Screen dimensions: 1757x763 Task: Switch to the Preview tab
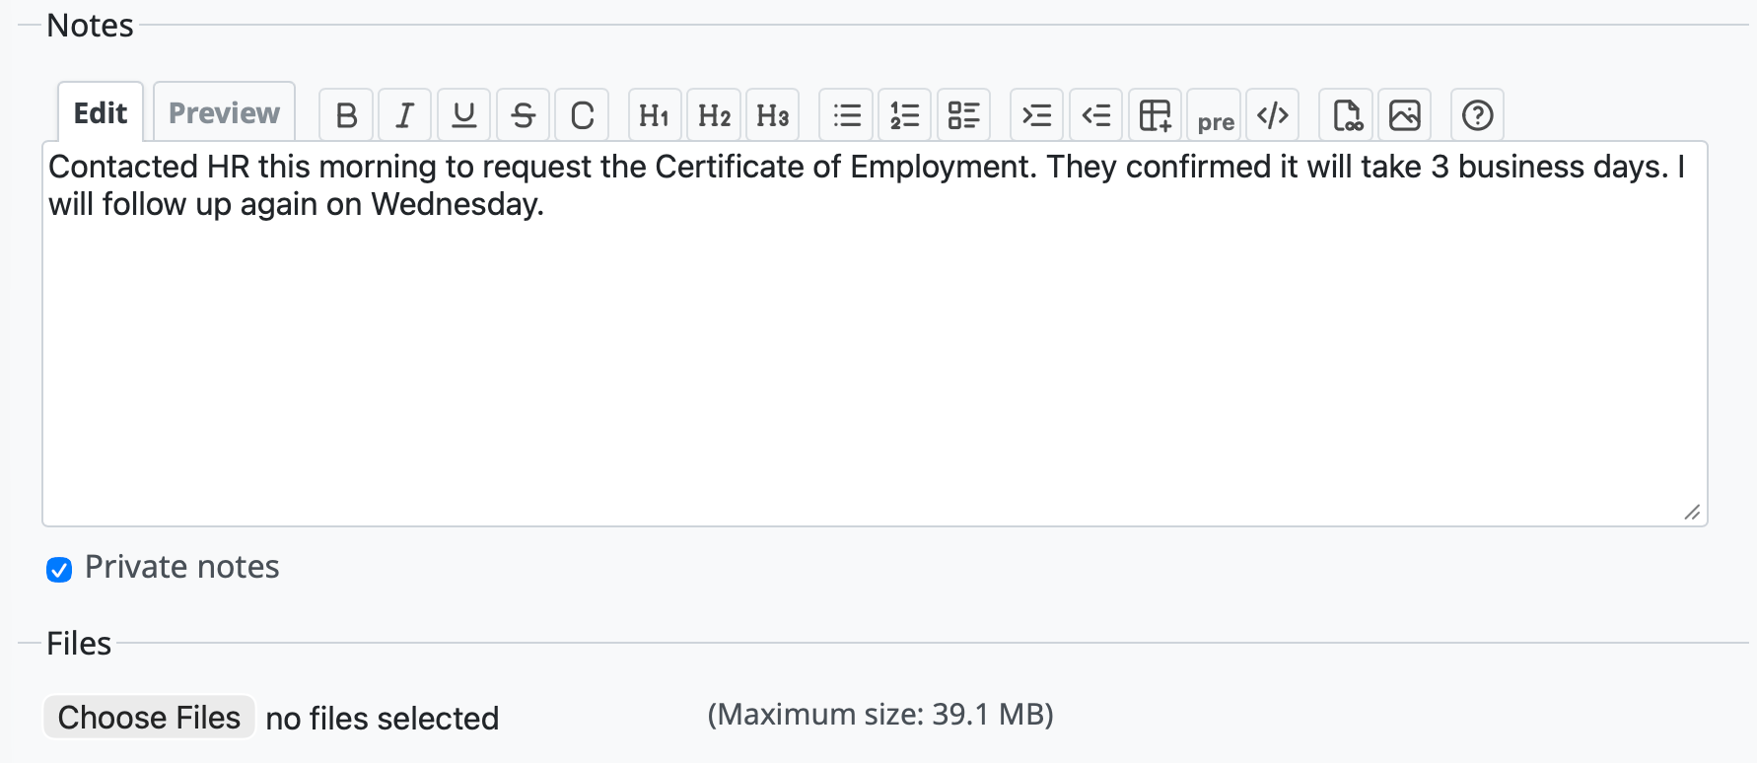pyautogui.click(x=223, y=111)
